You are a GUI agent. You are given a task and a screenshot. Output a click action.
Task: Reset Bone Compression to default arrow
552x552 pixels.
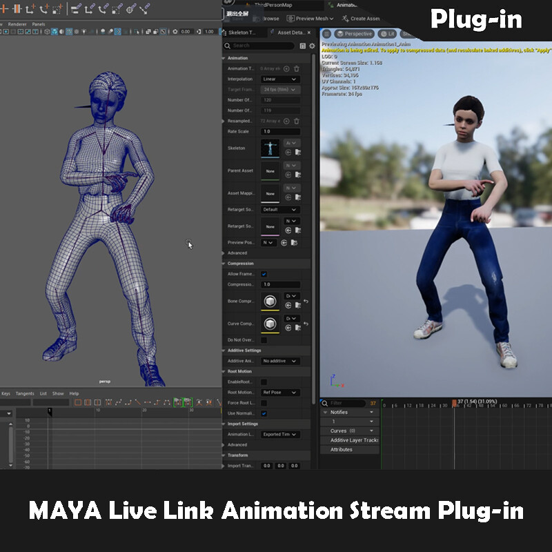pyautogui.click(x=306, y=302)
